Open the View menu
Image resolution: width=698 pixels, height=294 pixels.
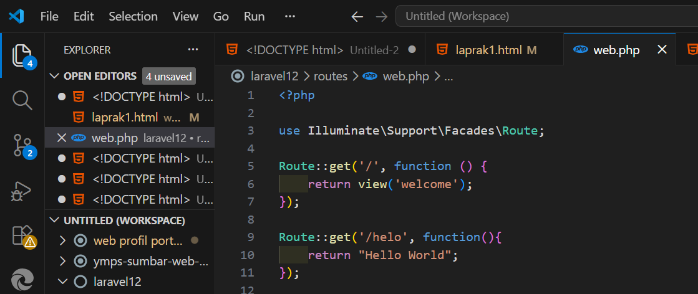click(185, 16)
